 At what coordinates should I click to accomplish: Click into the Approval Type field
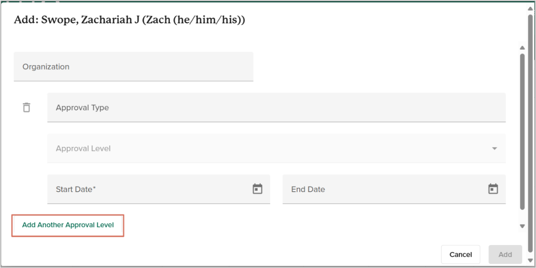point(276,107)
